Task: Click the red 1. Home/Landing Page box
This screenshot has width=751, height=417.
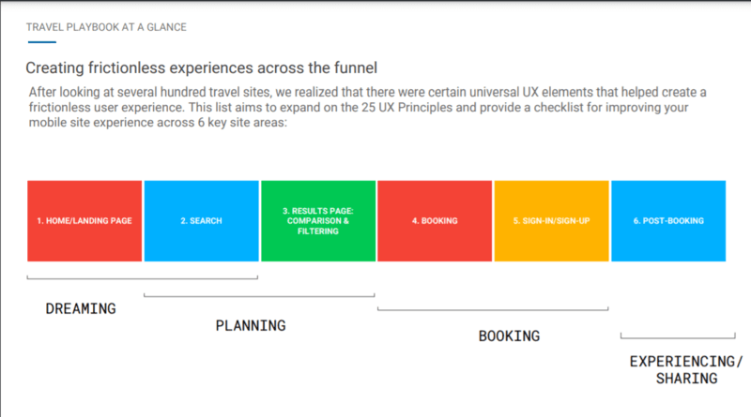Action: click(x=84, y=221)
